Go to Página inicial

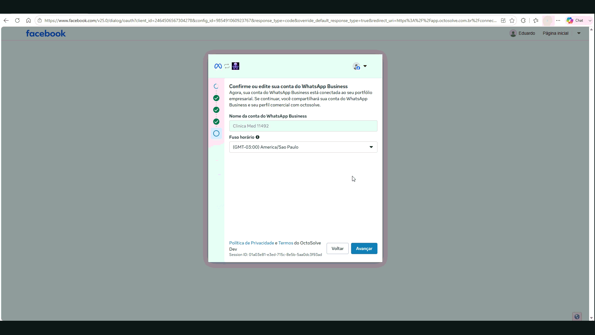pos(555,33)
